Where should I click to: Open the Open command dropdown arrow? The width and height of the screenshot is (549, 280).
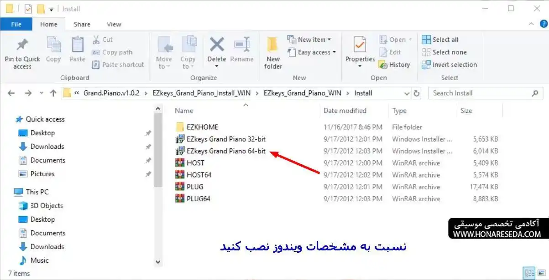(x=410, y=40)
